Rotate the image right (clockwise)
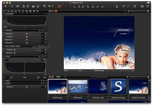Viewport: 153px width, 106px height. [28, 6]
